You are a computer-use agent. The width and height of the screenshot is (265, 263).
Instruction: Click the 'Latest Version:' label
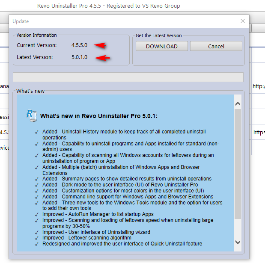35,57
